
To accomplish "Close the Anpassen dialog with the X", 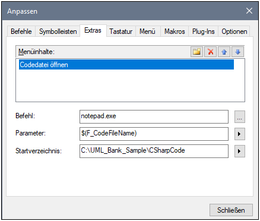I will tap(249, 11).
